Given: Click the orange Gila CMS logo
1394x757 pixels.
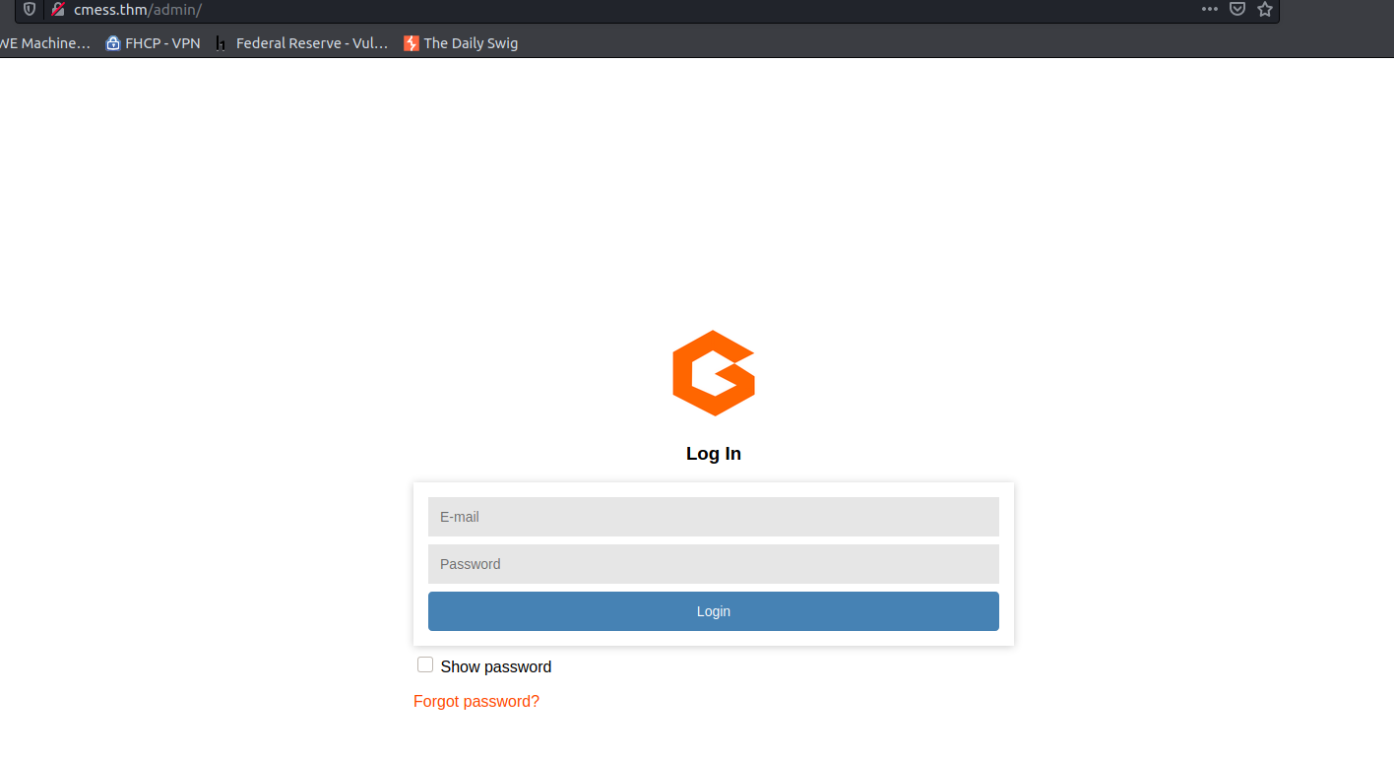Looking at the screenshot, I should click(714, 373).
